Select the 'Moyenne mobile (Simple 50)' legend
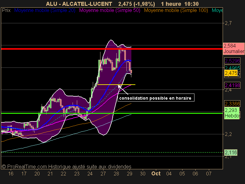The image size is (245, 184). tap(110, 10)
